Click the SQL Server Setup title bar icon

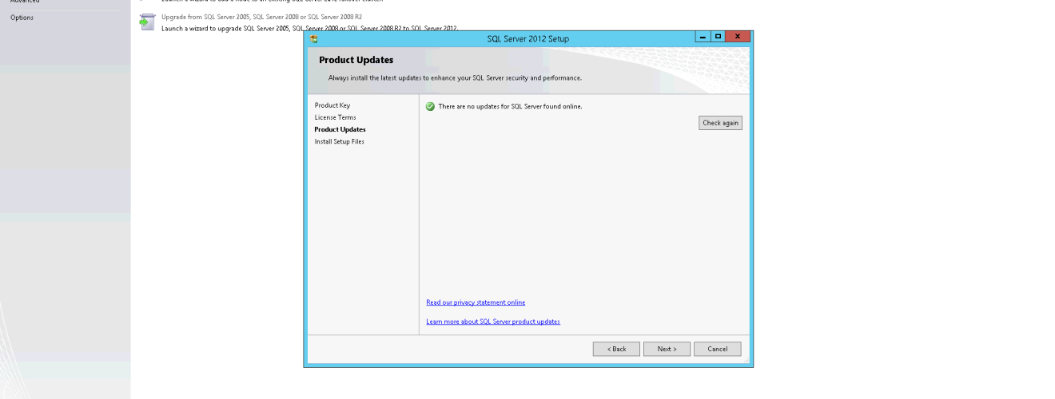[314, 38]
